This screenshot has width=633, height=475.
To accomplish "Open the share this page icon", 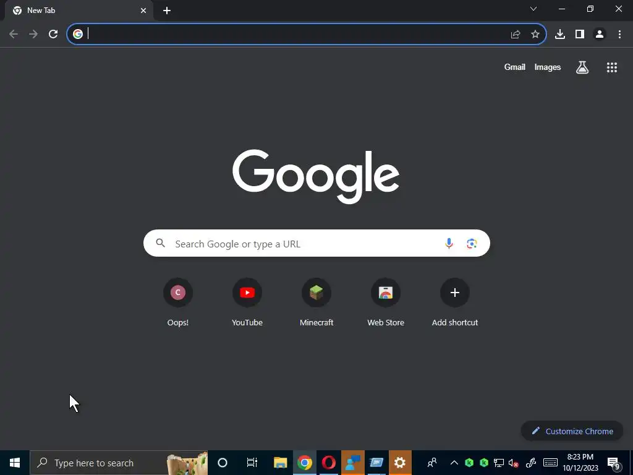I will pyautogui.click(x=515, y=35).
